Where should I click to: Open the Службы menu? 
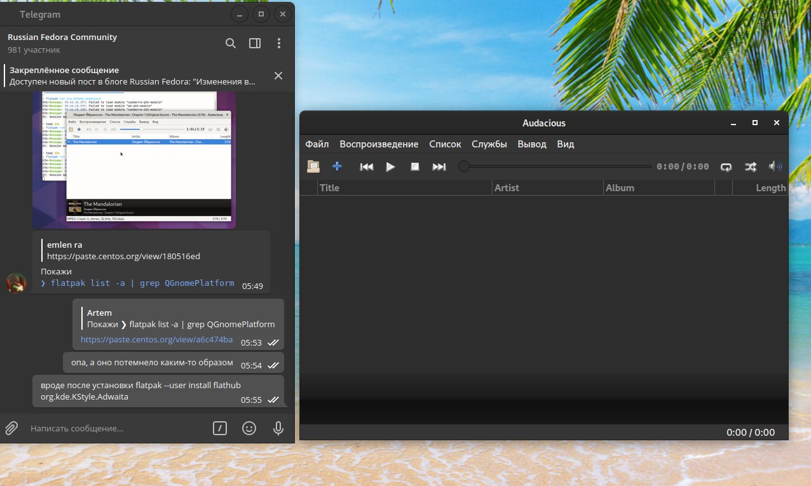pyautogui.click(x=489, y=144)
